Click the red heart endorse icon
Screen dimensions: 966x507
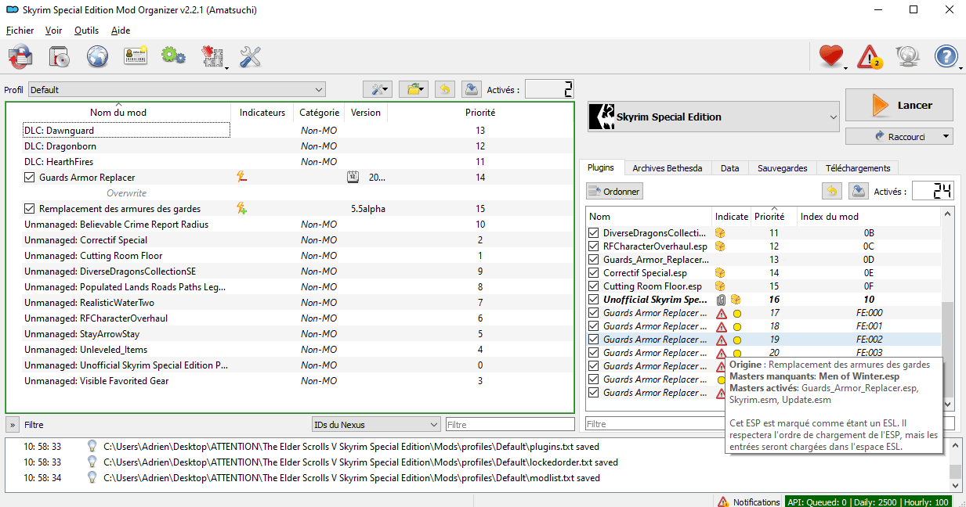830,56
